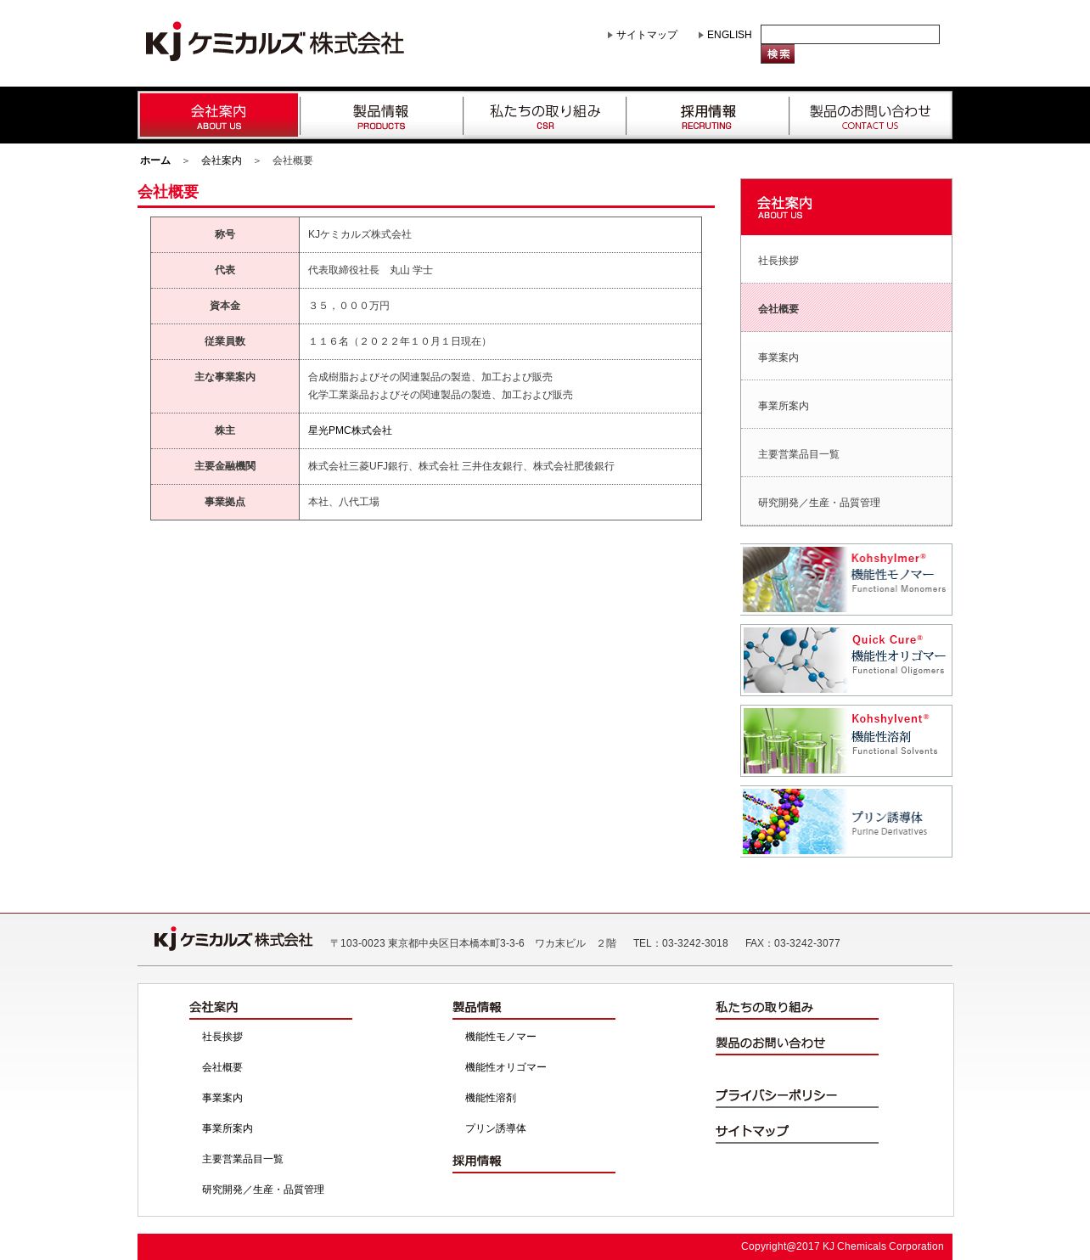Open footer 機能性溶剤 link
1090x1260 pixels.
coord(491,1098)
